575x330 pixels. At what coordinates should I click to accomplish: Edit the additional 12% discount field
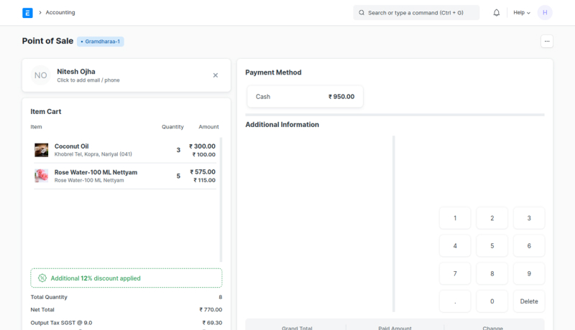click(126, 278)
